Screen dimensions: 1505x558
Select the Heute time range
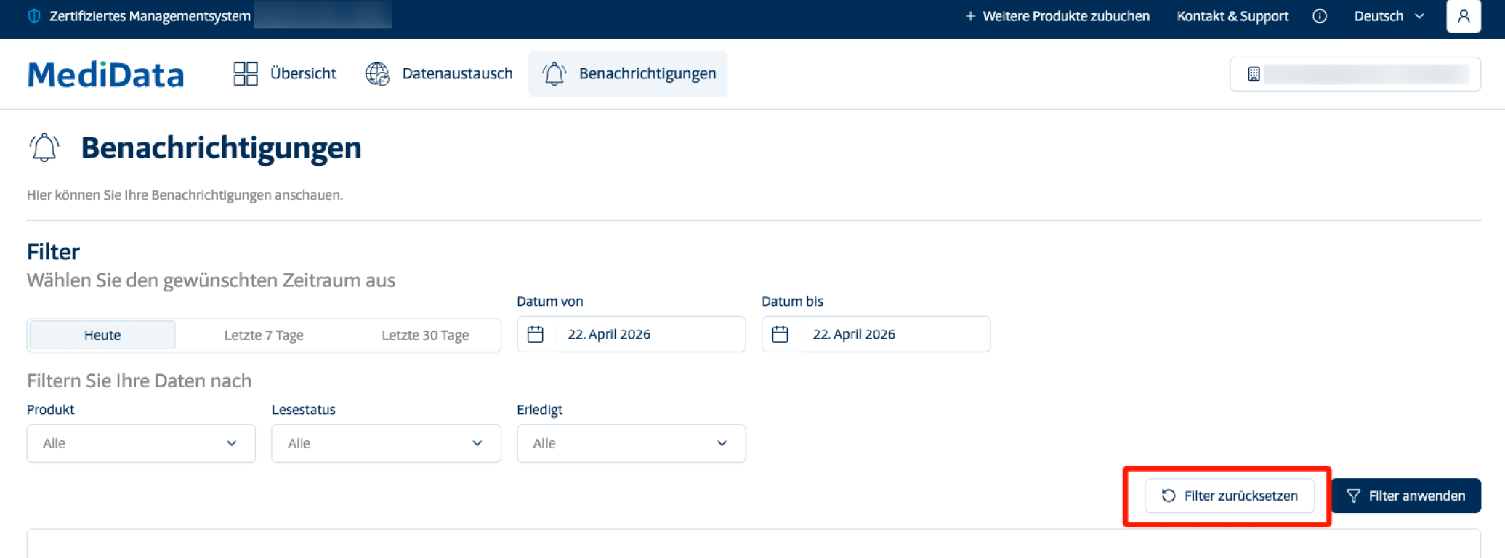click(x=102, y=335)
